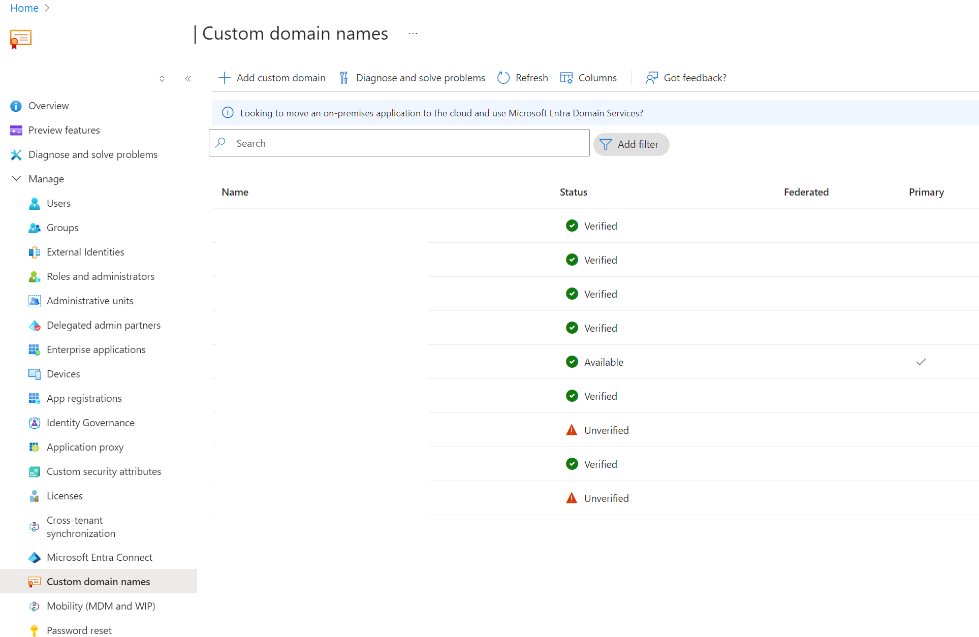Click the Licenses icon
Image resolution: width=979 pixels, height=637 pixels.
[35, 496]
